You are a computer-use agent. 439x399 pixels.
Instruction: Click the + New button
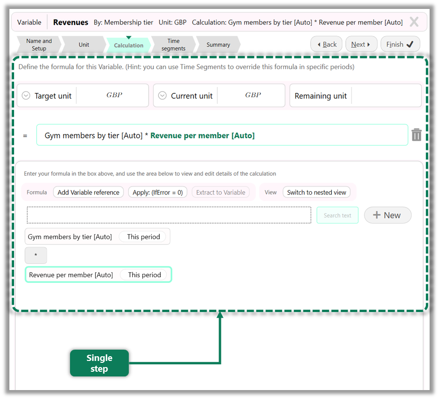tap(387, 215)
